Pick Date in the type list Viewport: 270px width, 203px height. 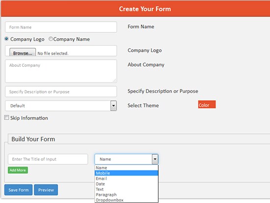click(126, 184)
